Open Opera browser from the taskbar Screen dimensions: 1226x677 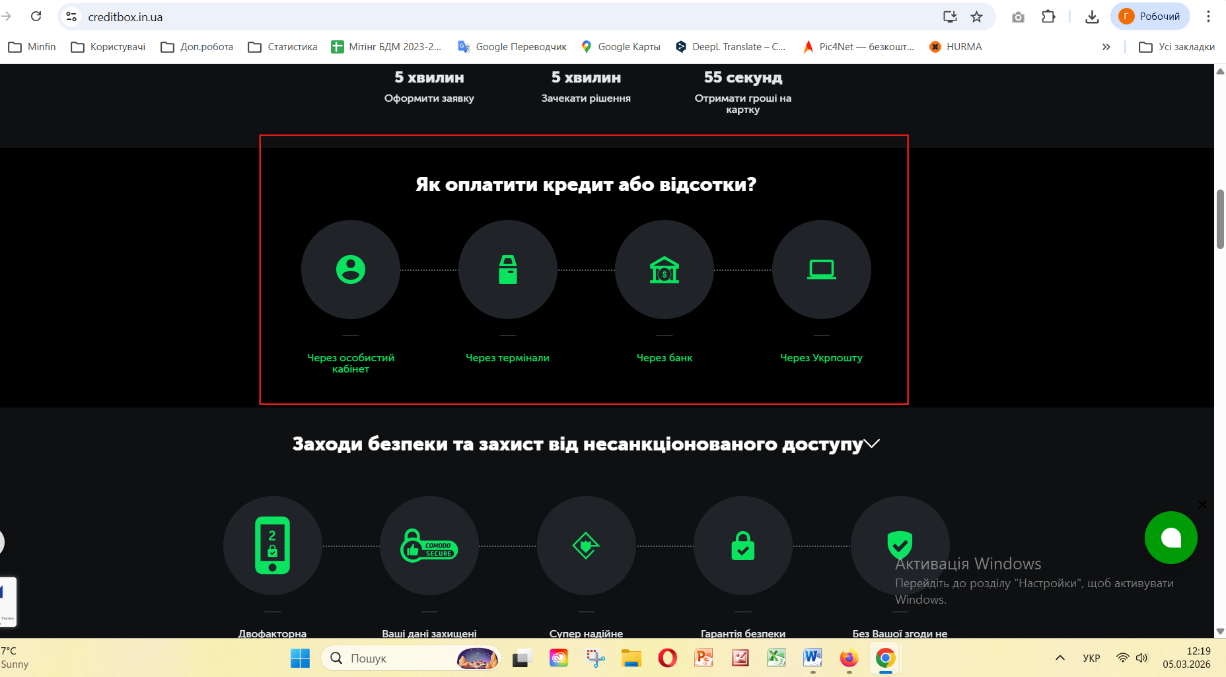coord(667,658)
